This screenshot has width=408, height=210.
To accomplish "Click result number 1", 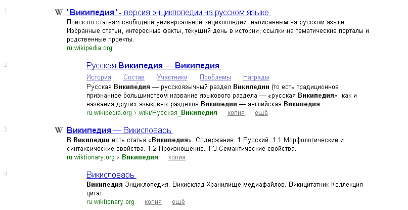I will coord(6,11).
